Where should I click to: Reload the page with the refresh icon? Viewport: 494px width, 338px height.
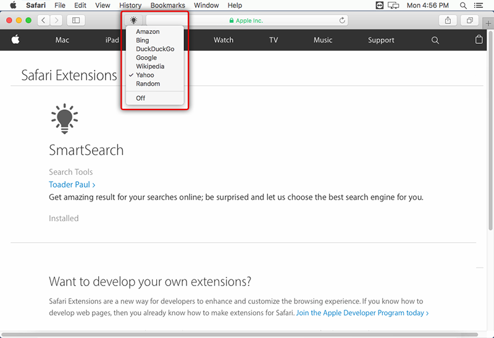342,20
